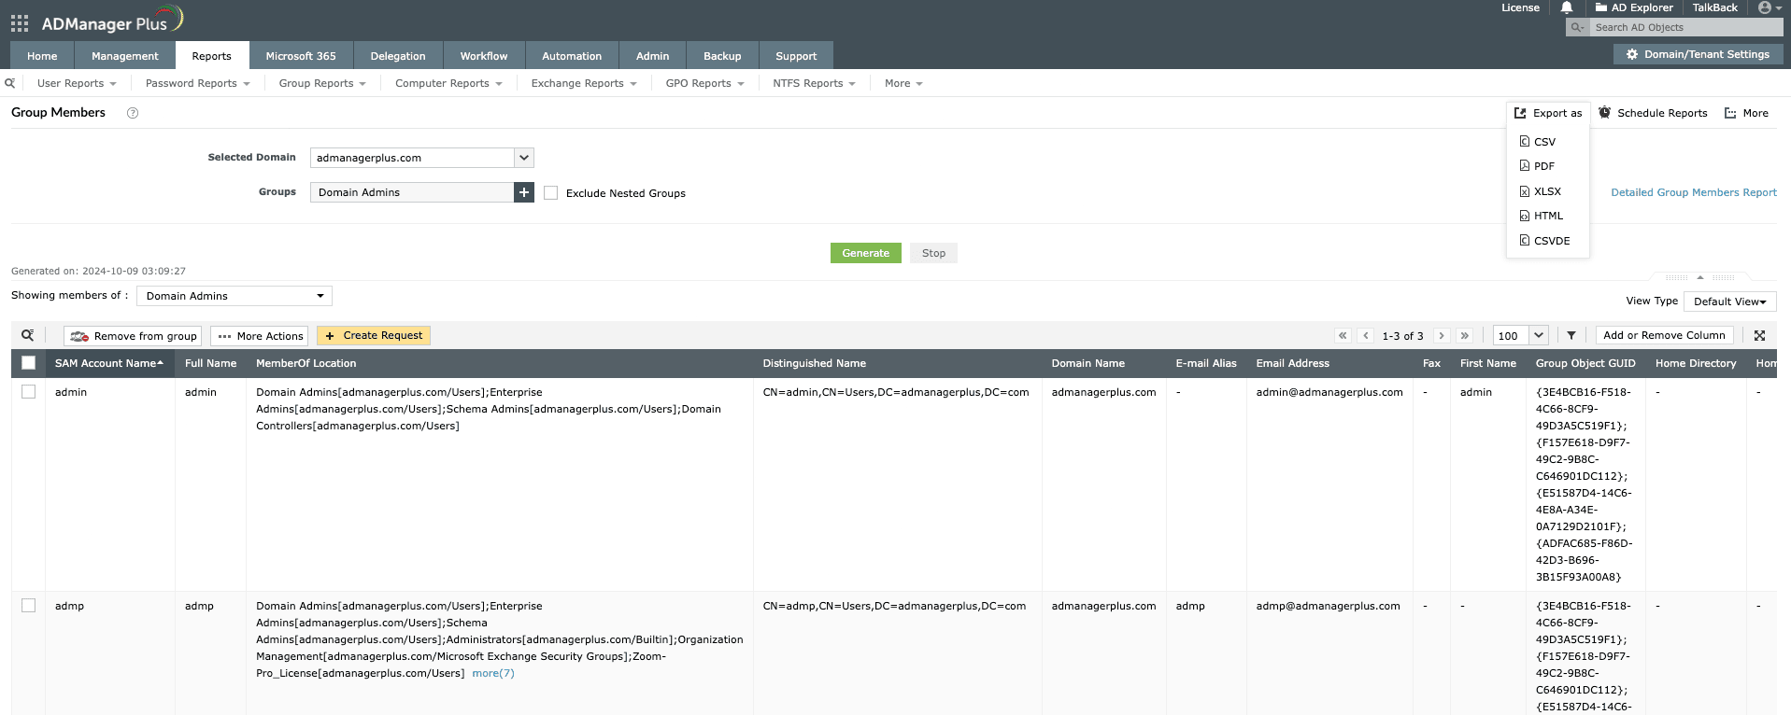Click the Groups field showing Domain Admins
This screenshot has height=715, width=1791.
point(412,192)
